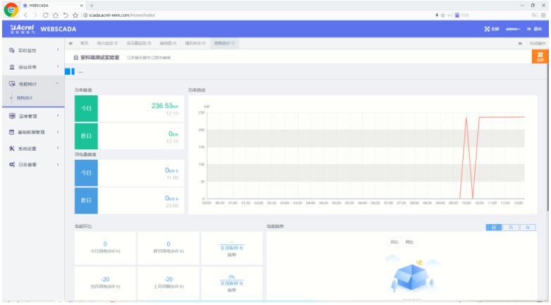This screenshot has height=305, width=551.
Task: Click browser refresh icon
Action: pyautogui.click(x=46, y=15)
